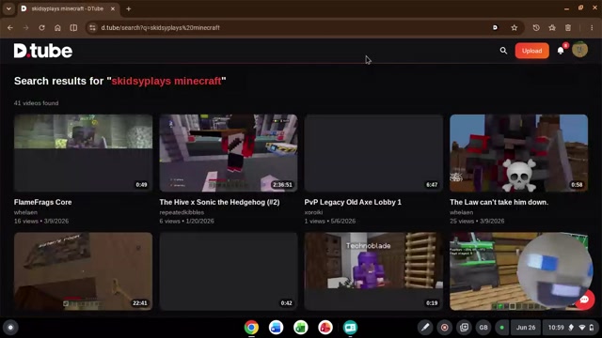
Task: Open the green spreadsheet app in shelf
Action: (301, 328)
